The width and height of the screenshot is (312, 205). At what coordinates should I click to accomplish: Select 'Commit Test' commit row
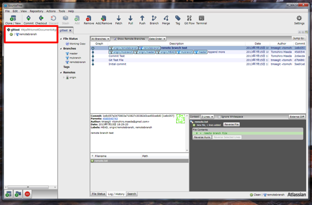pyautogui.click(x=198, y=56)
